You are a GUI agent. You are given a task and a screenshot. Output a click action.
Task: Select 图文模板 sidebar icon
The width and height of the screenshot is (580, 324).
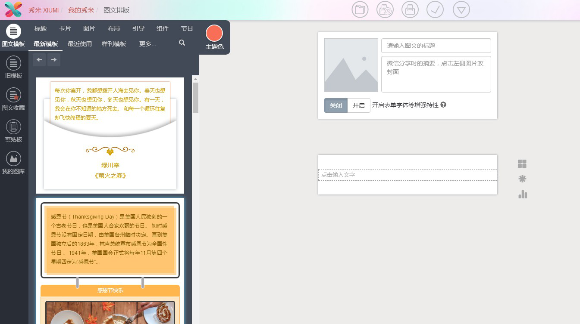coord(13,35)
